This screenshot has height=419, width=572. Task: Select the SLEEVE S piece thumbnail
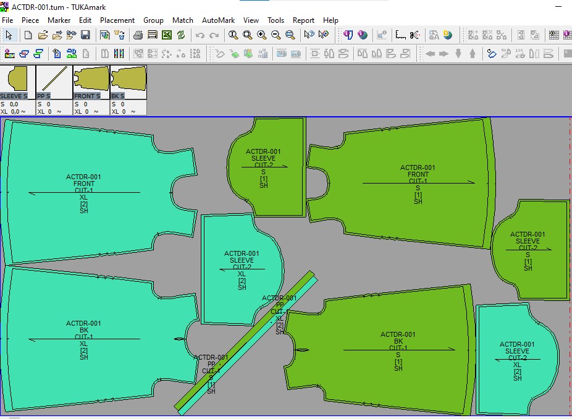(17, 80)
